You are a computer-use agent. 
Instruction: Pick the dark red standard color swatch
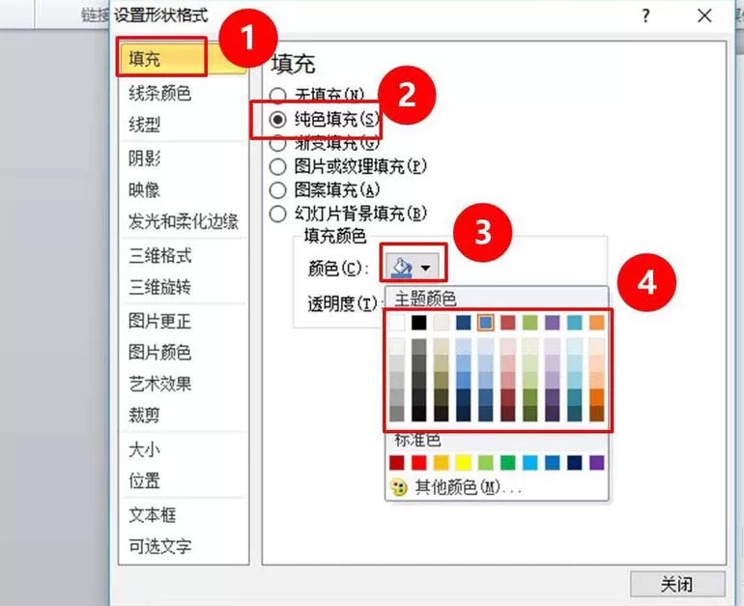[x=397, y=462]
